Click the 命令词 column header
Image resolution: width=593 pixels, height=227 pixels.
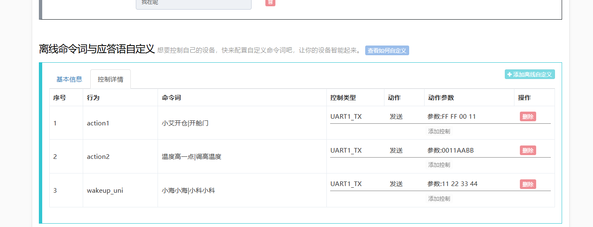click(x=171, y=98)
